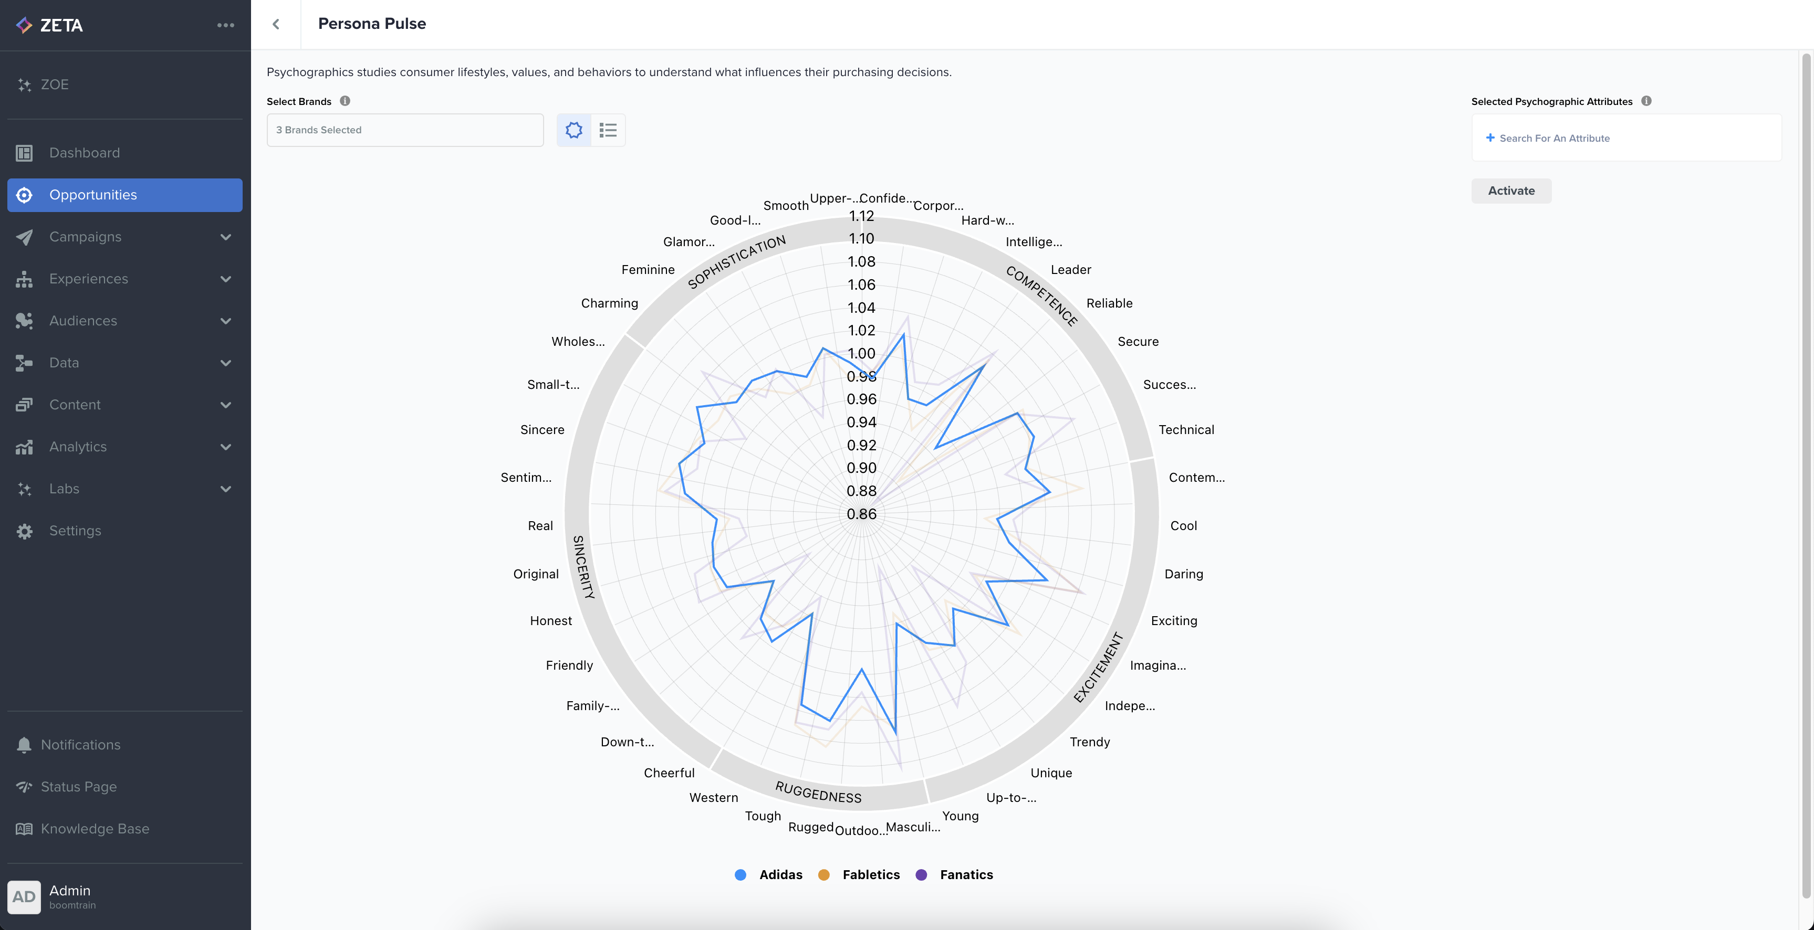This screenshot has width=1814, height=930.
Task: Switch to list view icon
Action: [x=608, y=130]
